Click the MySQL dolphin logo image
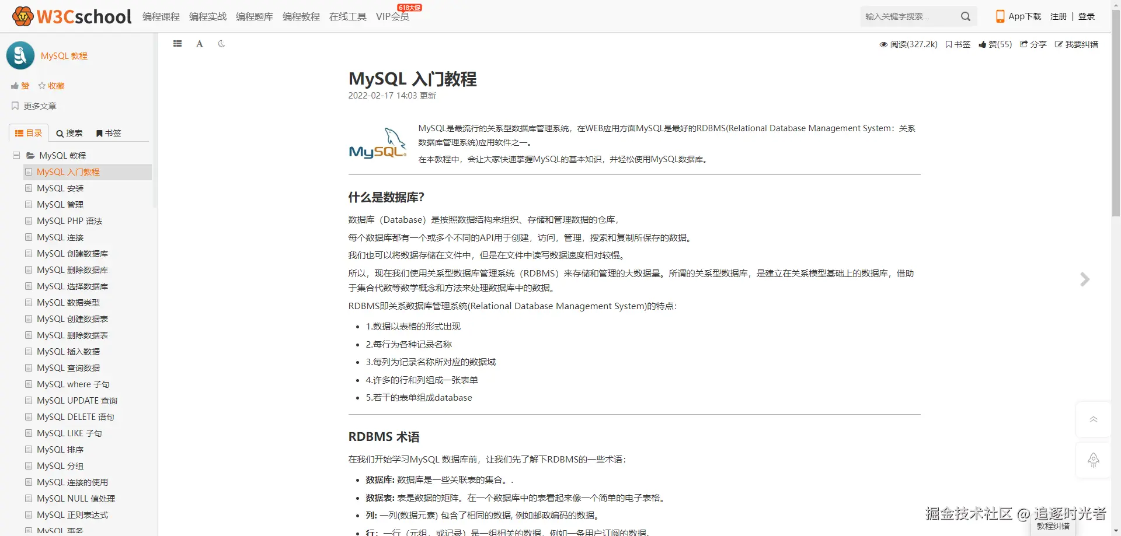The width and height of the screenshot is (1121, 536). (378, 143)
